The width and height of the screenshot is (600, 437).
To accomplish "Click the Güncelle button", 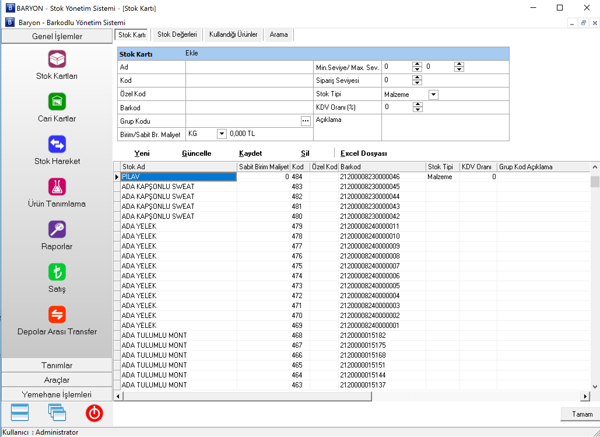I will [197, 153].
